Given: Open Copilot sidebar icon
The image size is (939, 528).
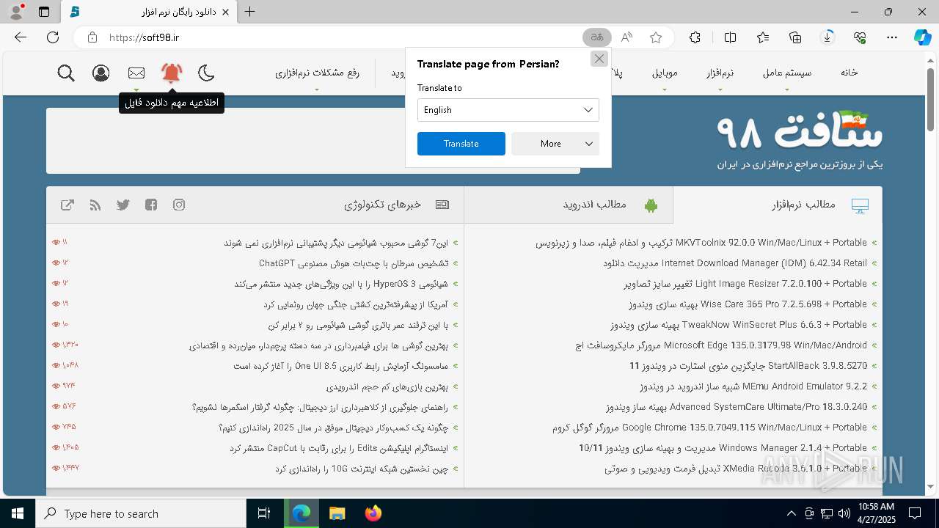Looking at the screenshot, I should pos(922,37).
